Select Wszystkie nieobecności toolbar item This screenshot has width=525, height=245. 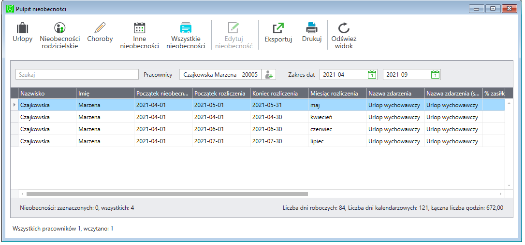click(x=186, y=35)
